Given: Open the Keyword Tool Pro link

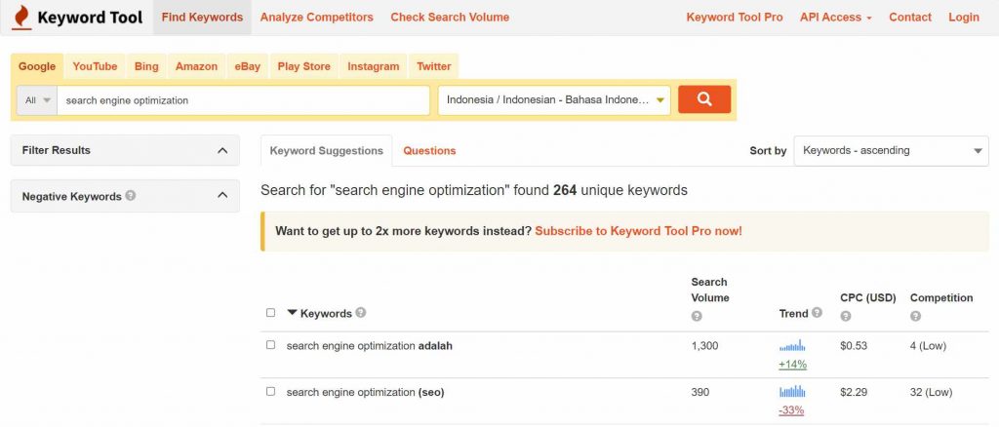Looking at the screenshot, I should (734, 18).
